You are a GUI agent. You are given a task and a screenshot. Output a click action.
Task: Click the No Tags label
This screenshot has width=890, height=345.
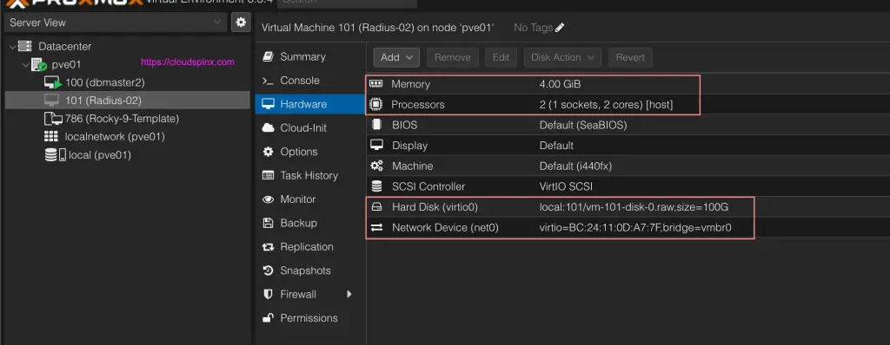click(533, 27)
